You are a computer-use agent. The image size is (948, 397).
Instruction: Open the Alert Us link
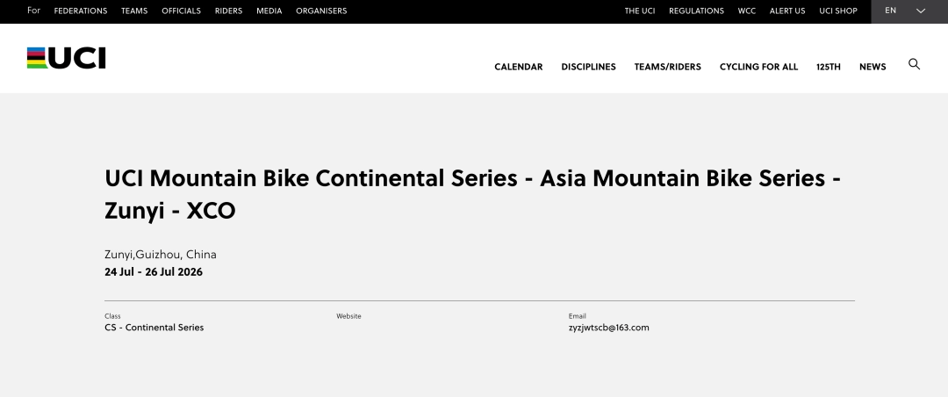point(787,11)
